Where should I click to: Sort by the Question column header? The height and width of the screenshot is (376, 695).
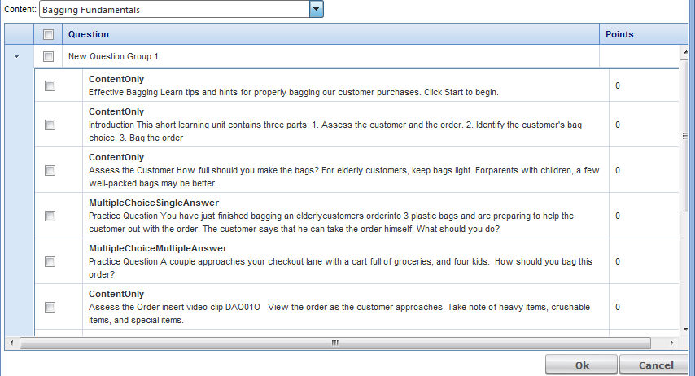[330, 34]
